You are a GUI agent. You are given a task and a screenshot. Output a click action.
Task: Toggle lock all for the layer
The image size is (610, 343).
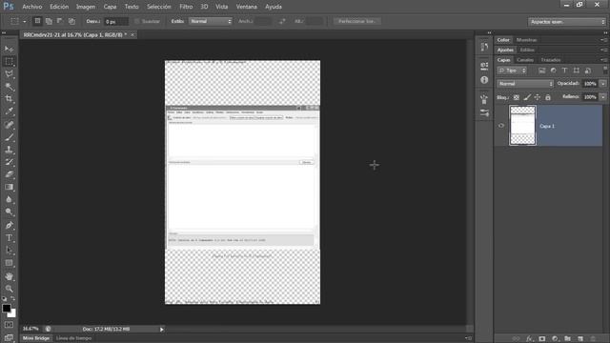pos(548,97)
